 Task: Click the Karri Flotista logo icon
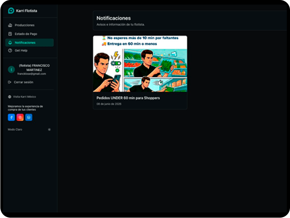click(x=11, y=11)
